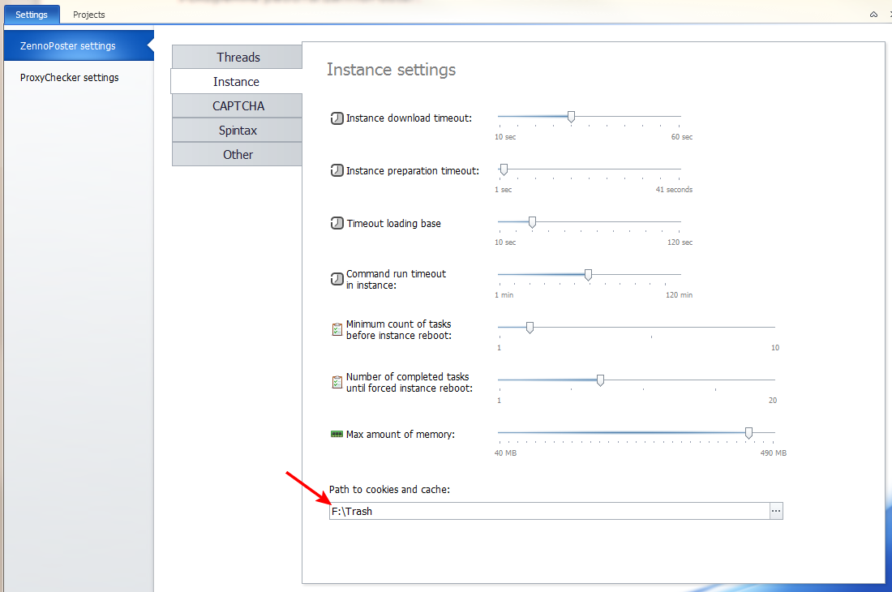
Task: Click the Instance download timeout slider handle
Action: [571, 117]
